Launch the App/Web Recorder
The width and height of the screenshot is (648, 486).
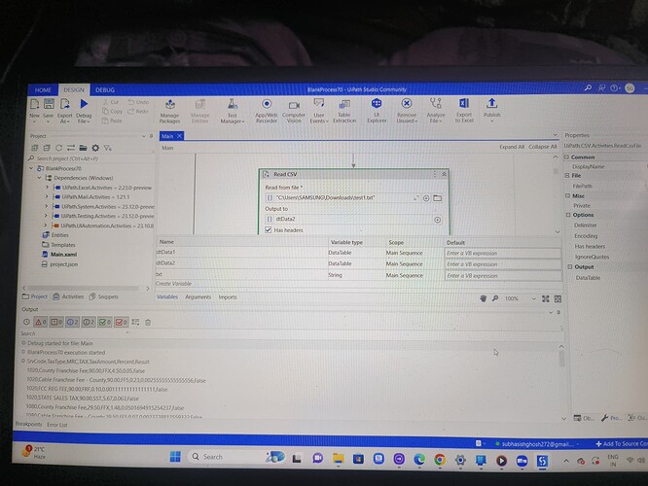coord(267,110)
